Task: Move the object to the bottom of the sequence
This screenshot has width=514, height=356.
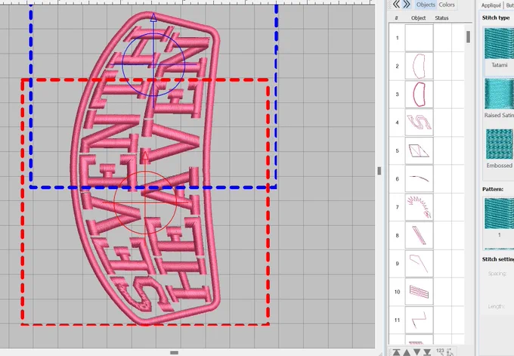Action: click(x=427, y=352)
